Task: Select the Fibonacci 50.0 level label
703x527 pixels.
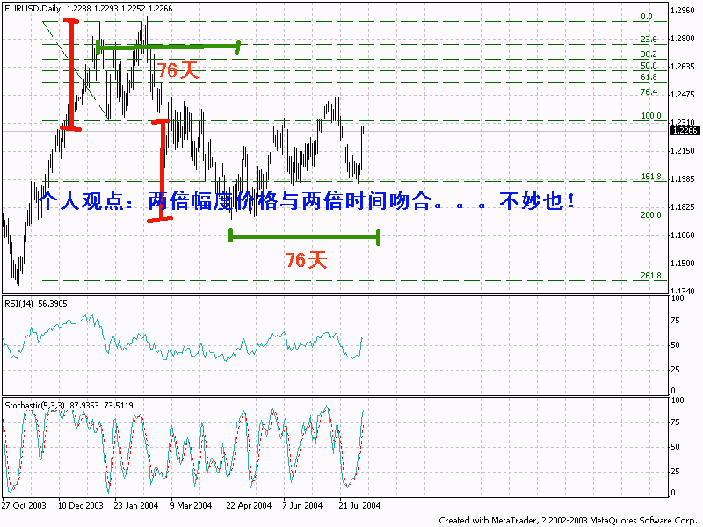Action: pyautogui.click(x=649, y=65)
